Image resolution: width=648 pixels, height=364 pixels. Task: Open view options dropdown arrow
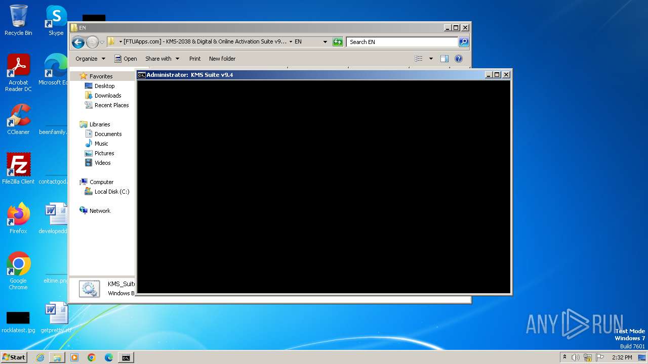pos(431,59)
